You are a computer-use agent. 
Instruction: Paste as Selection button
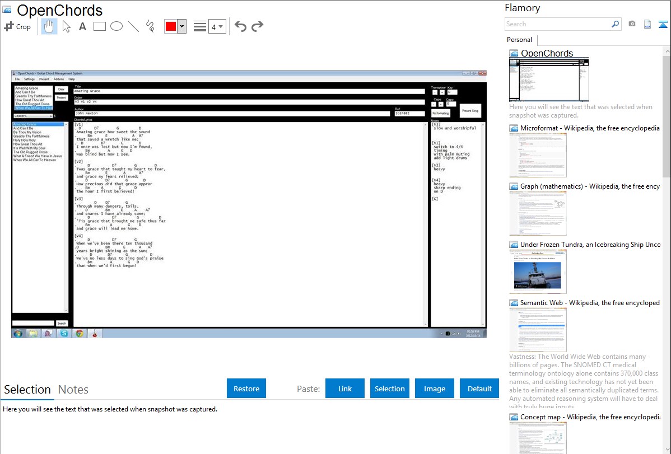(390, 389)
